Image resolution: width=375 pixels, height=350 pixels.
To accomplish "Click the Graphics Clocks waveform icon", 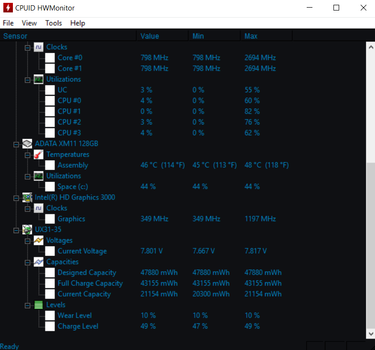I will [39, 208].
